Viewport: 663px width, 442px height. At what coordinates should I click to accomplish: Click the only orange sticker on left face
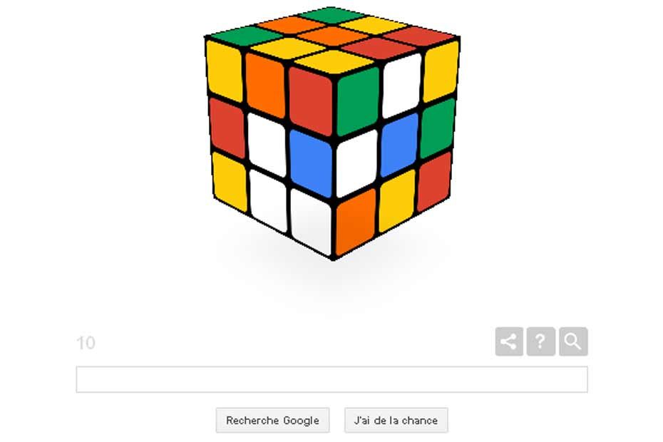(x=265, y=86)
